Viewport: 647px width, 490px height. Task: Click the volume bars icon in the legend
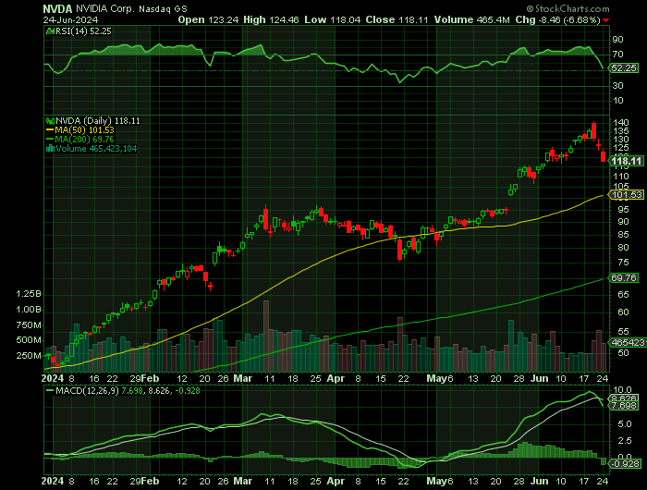[50, 149]
